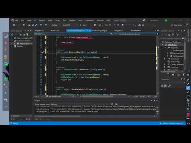
Task: Collapse the ChildForm project node
Action: [162, 45]
